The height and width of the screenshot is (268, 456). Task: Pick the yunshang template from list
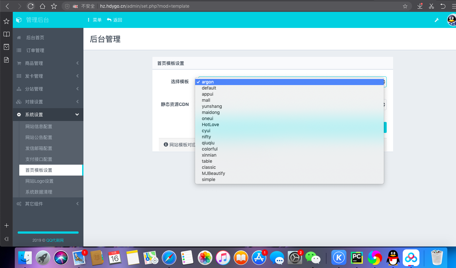click(212, 106)
